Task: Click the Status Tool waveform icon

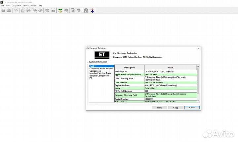Action: [x=16, y=11]
